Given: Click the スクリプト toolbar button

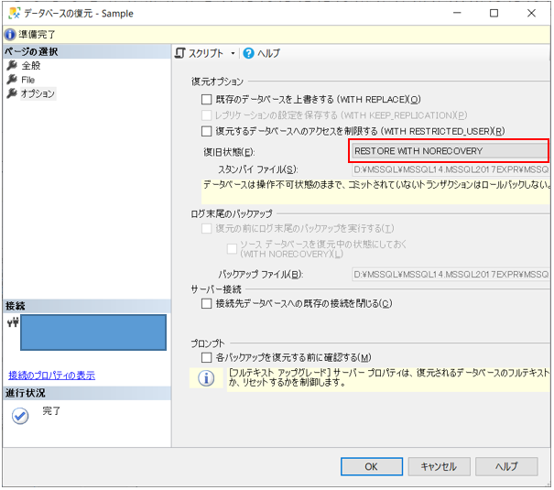Looking at the screenshot, I should (x=206, y=54).
